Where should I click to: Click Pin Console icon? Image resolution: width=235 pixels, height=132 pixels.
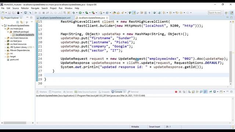coord(210,92)
